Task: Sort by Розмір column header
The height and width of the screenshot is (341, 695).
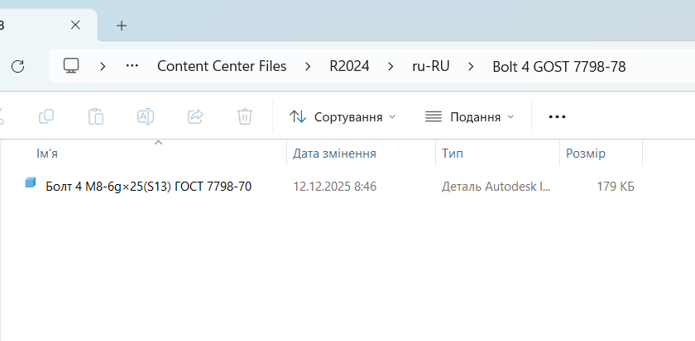Action: click(601, 154)
